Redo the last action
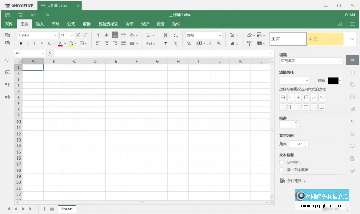360x214 pixels. coord(47,15)
